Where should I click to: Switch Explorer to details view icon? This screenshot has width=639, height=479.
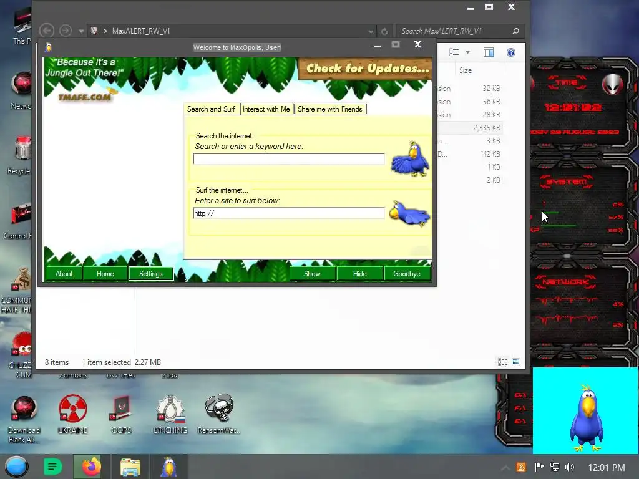tap(502, 362)
